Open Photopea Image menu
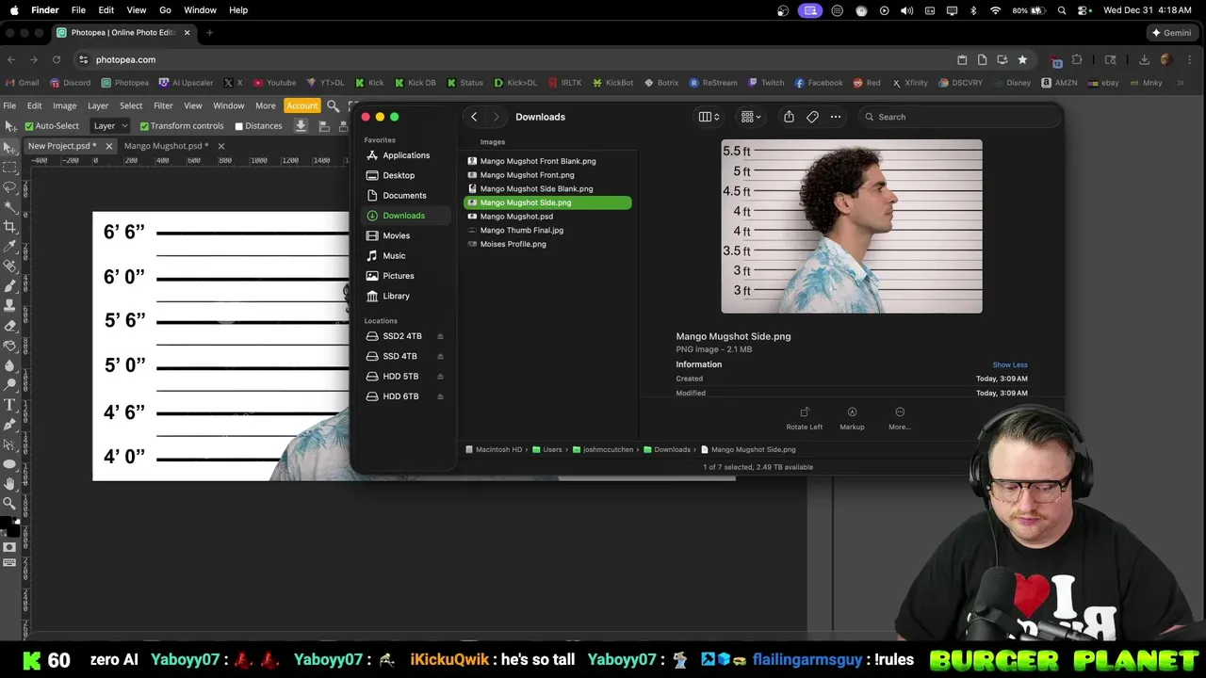 point(64,105)
